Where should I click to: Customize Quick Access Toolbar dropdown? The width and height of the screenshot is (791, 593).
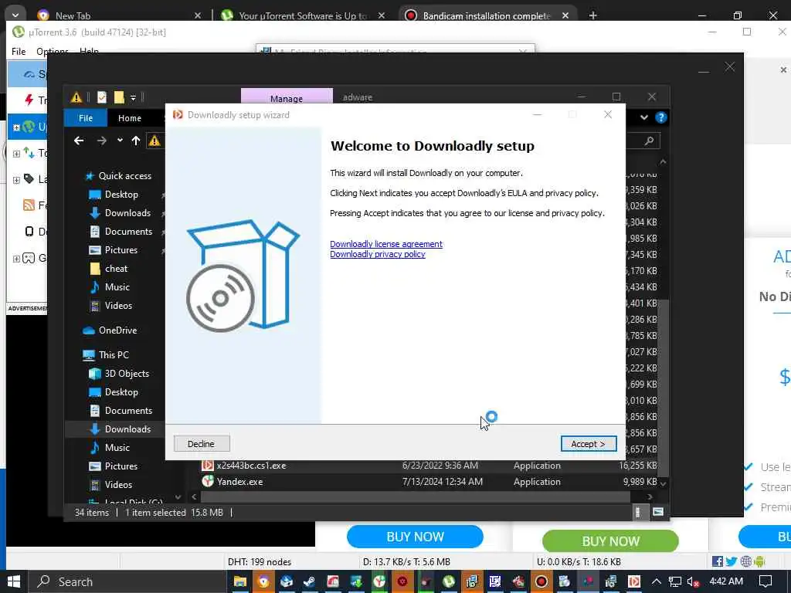click(x=133, y=98)
